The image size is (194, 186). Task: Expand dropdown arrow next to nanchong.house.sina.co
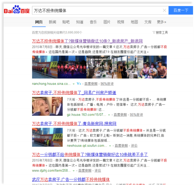[x=74, y=84]
